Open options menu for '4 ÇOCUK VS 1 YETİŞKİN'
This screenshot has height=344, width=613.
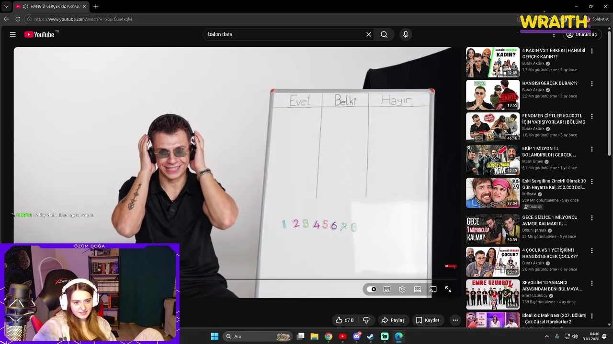pos(592,250)
